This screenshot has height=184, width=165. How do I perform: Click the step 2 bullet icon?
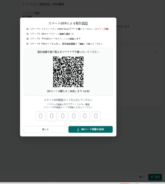coord(28,34)
